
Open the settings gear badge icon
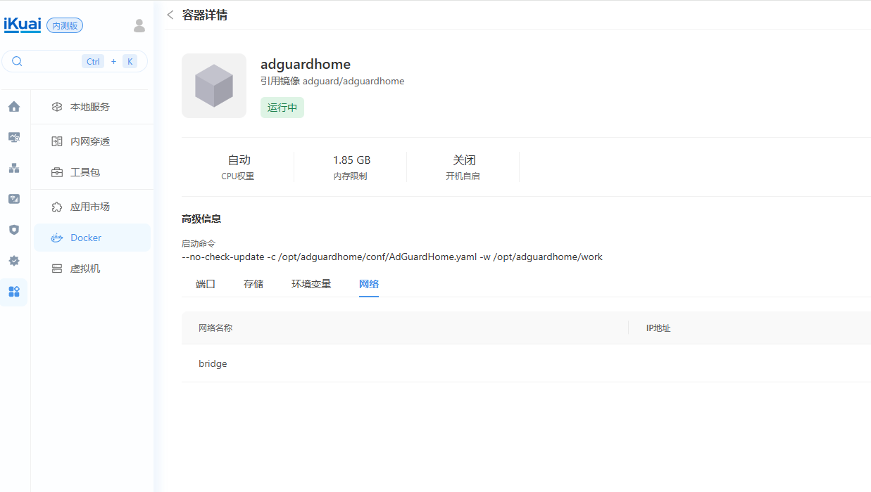point(14,261)
